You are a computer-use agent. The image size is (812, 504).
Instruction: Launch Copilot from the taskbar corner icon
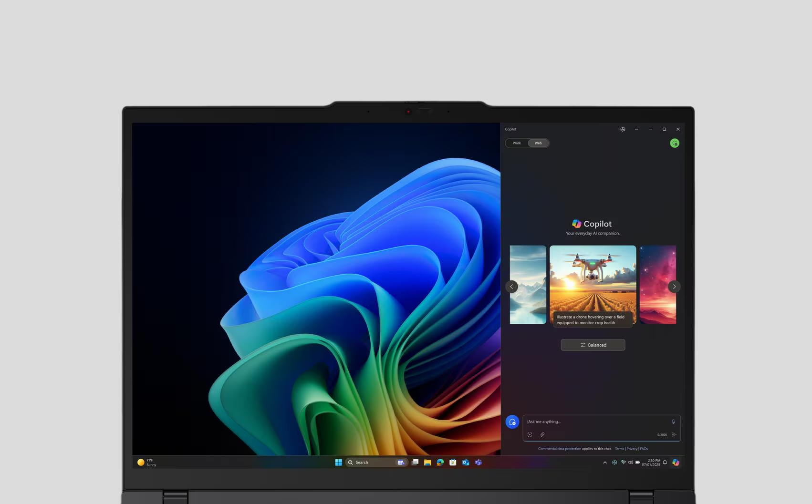(x=676, y=462)
